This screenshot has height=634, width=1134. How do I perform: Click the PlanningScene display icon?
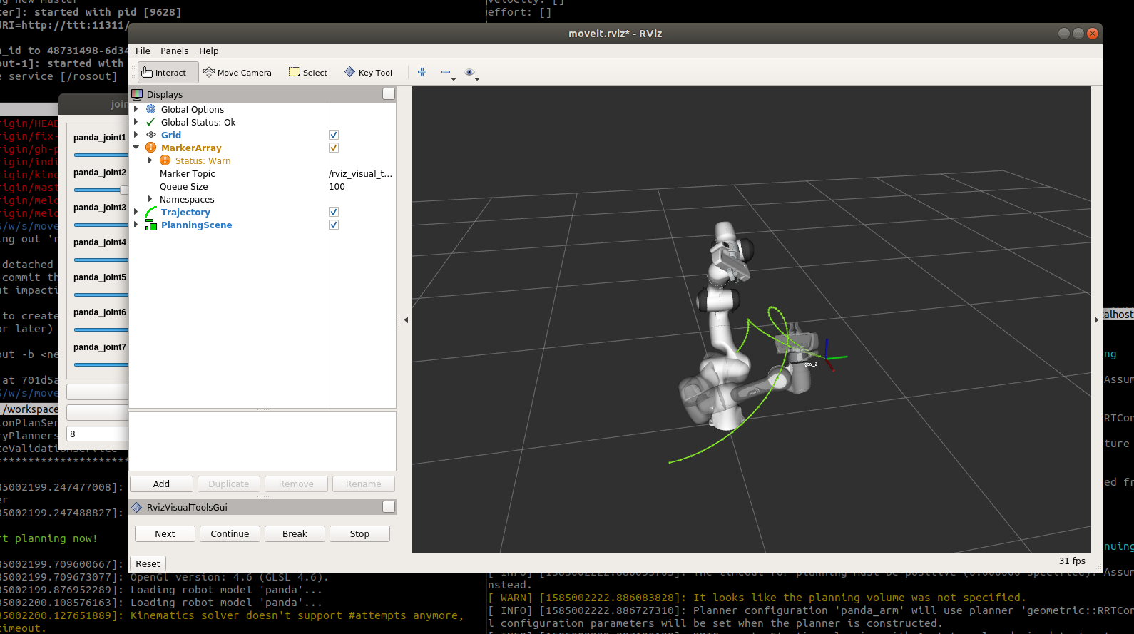pyautogui.click(x=151, y=225)
